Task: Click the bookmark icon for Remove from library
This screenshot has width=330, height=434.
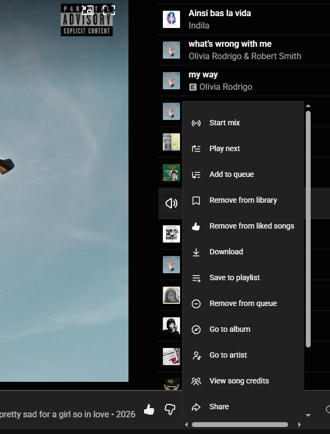Action: 196,201
